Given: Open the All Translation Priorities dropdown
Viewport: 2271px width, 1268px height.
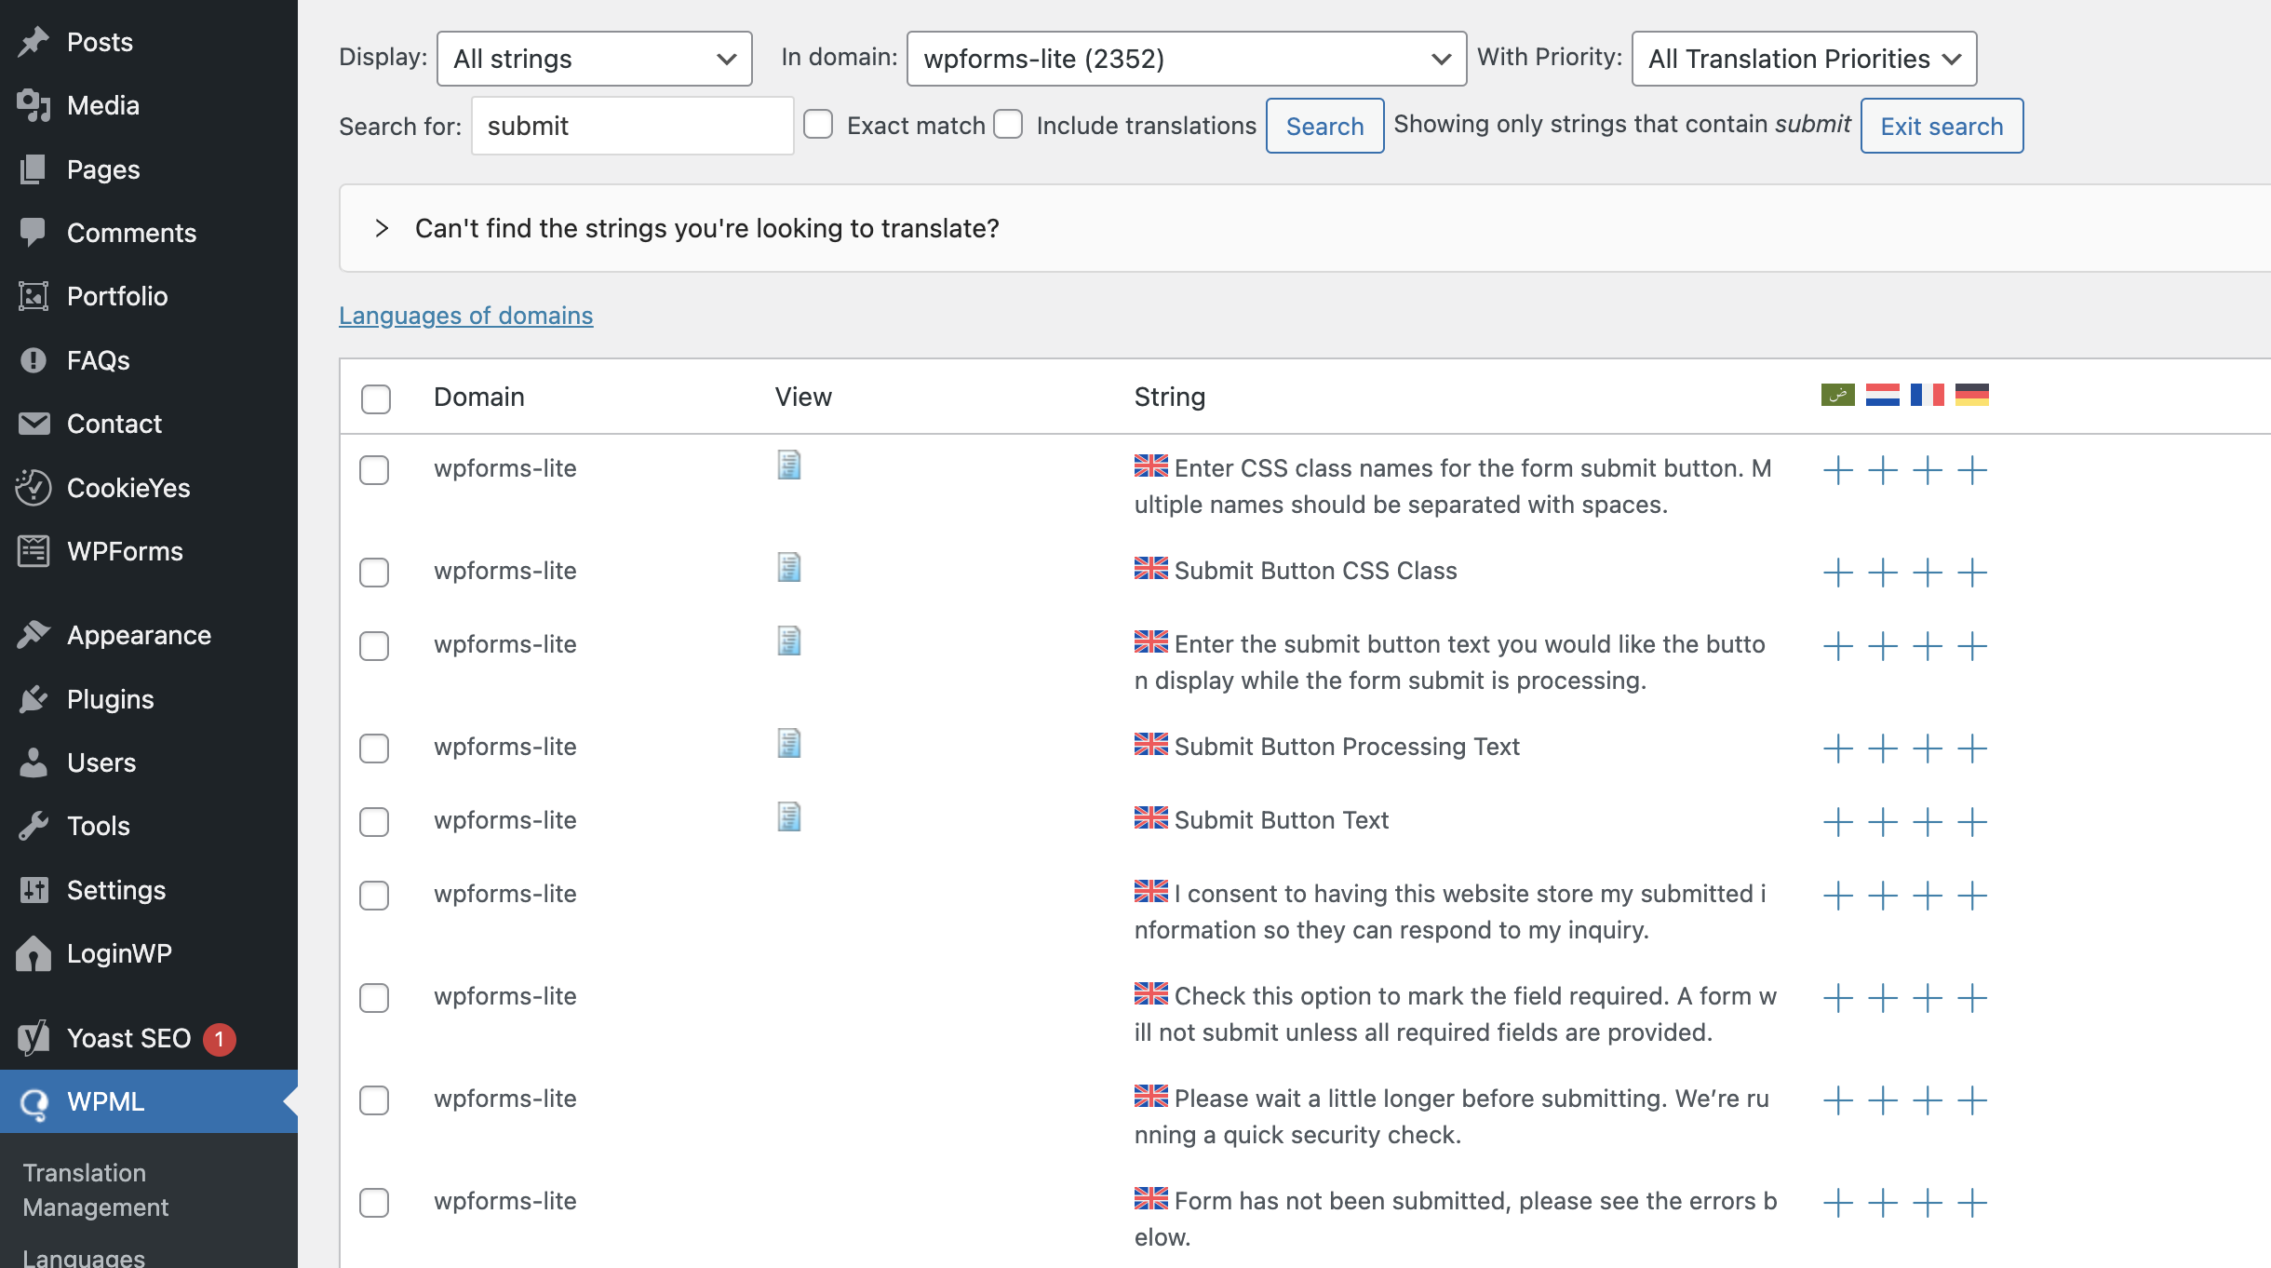Looking at the screenshot, I should coord(1804,59).
